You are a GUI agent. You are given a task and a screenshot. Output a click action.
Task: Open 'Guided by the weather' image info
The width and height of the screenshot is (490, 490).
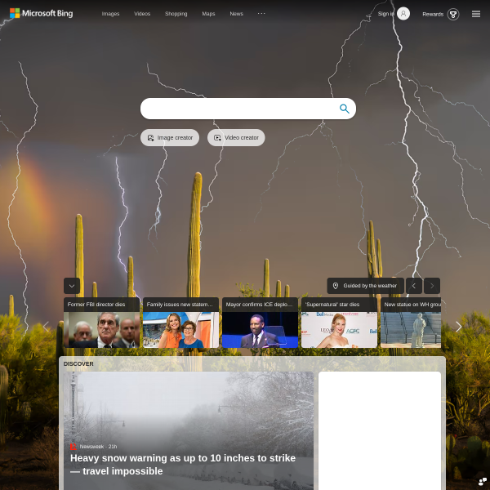click(x=365, y=286)
